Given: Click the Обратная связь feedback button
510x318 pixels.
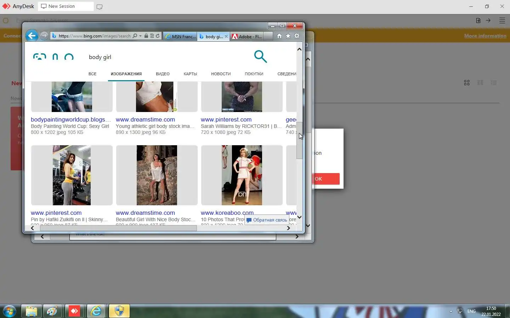Looking at the screenshot, I should [267, 220].
